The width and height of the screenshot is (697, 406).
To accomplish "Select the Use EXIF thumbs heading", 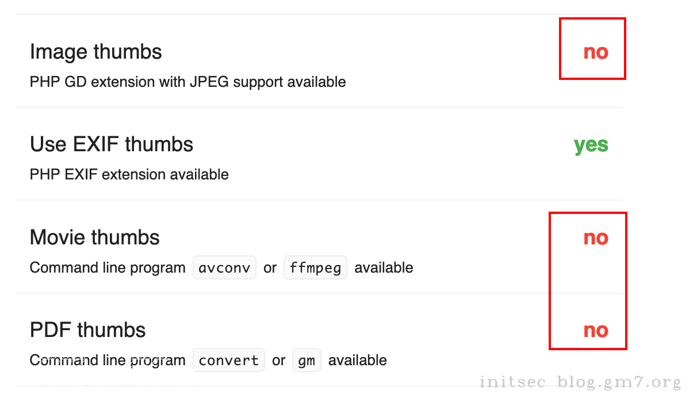I will click(x=111, y=144).
